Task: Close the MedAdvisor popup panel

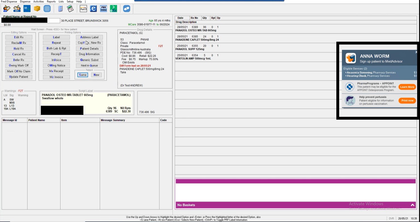Action: [416, 52]
